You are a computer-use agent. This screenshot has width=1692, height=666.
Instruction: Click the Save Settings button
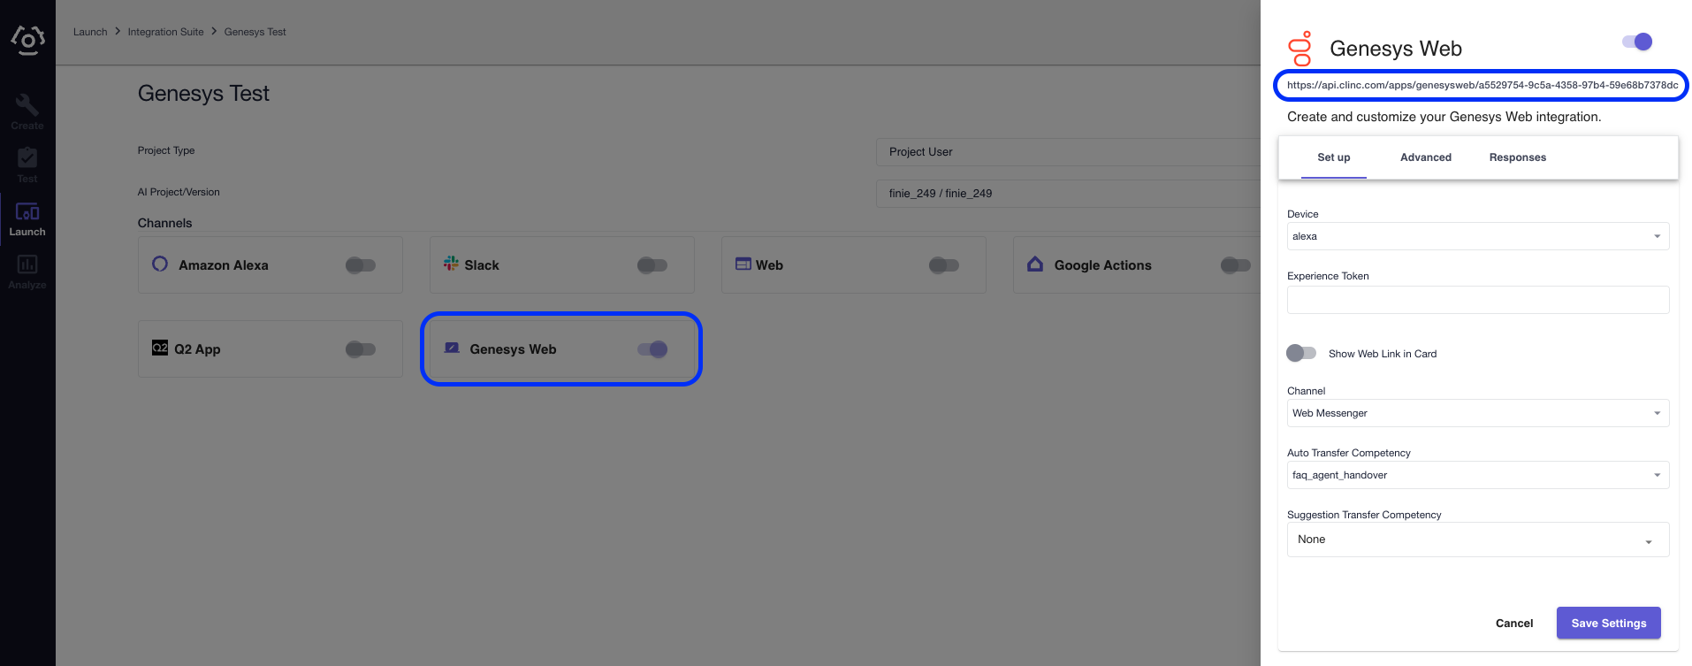[1608, 623]
